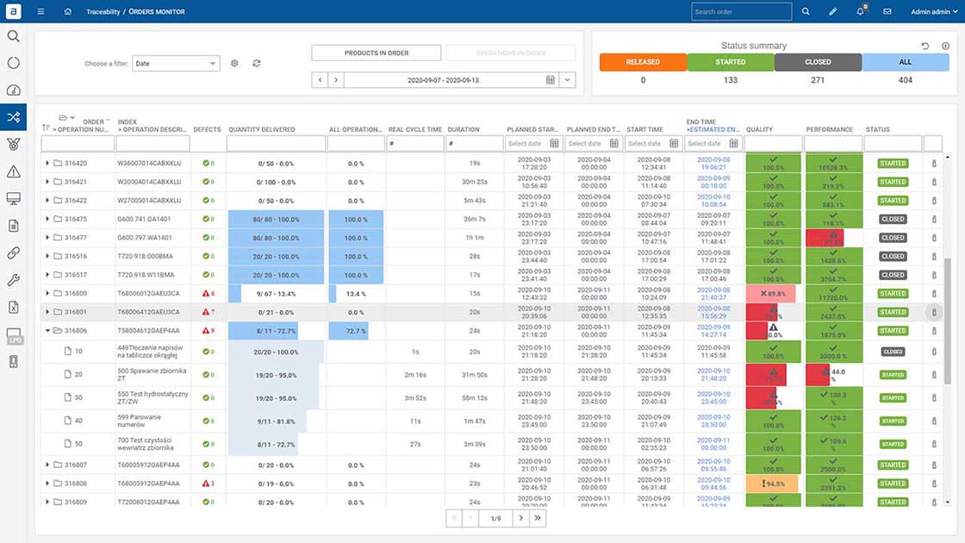The image size is (965, 543).
Task: Reset status summary with undo icon
Action: tap(925, 47)
